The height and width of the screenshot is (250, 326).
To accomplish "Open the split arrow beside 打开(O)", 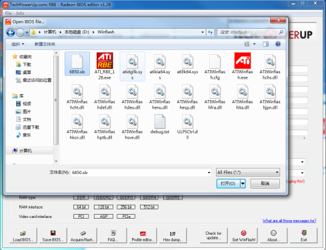I will pos(243,183).
